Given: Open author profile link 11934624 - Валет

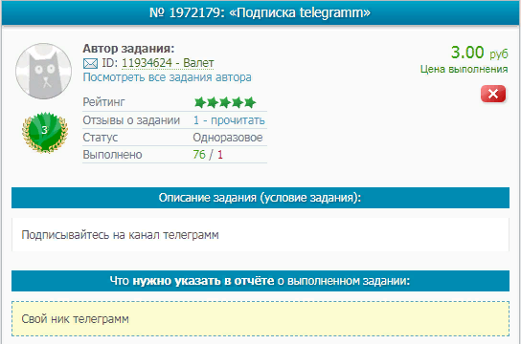Looking at the screenshot, I should [168, 63].
